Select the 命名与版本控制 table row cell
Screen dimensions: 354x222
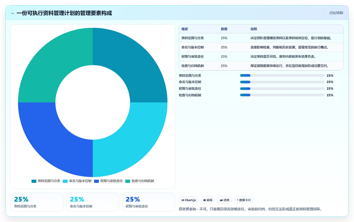(193, 47)
